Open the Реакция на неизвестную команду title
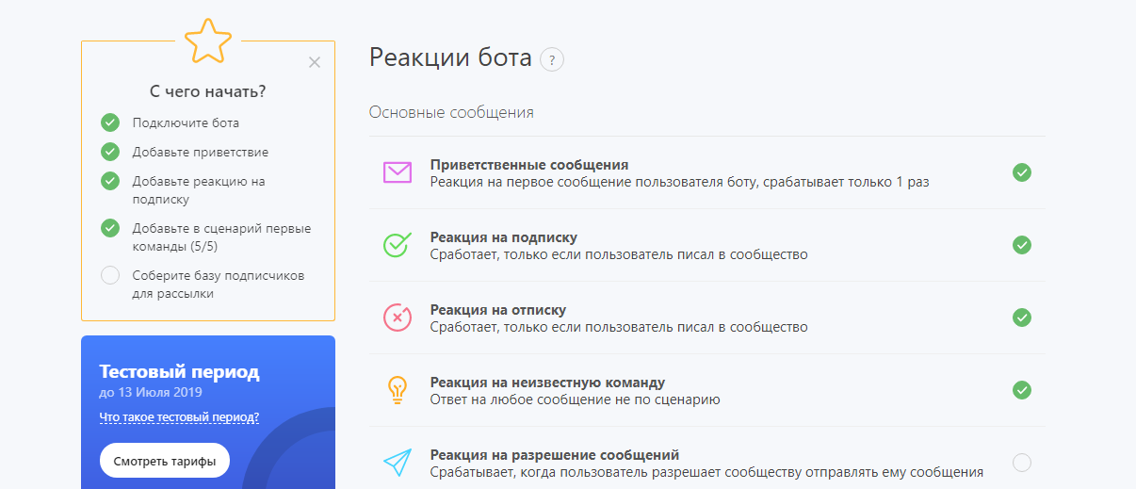This screenshot has height=489, width=1136. pyautogui.click(x=547, y=383)
